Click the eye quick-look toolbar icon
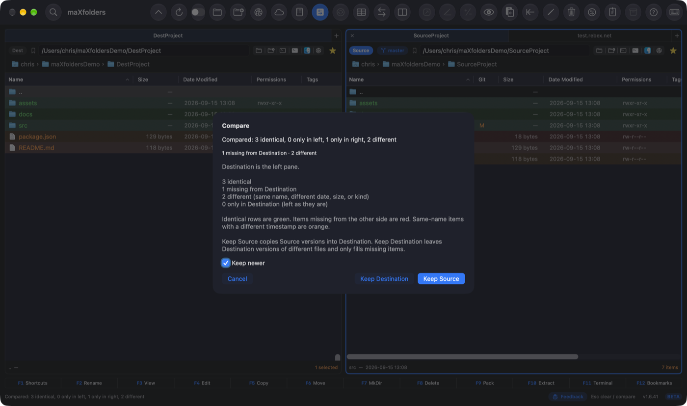Screen dimensions: 687x406 point(489,12)
